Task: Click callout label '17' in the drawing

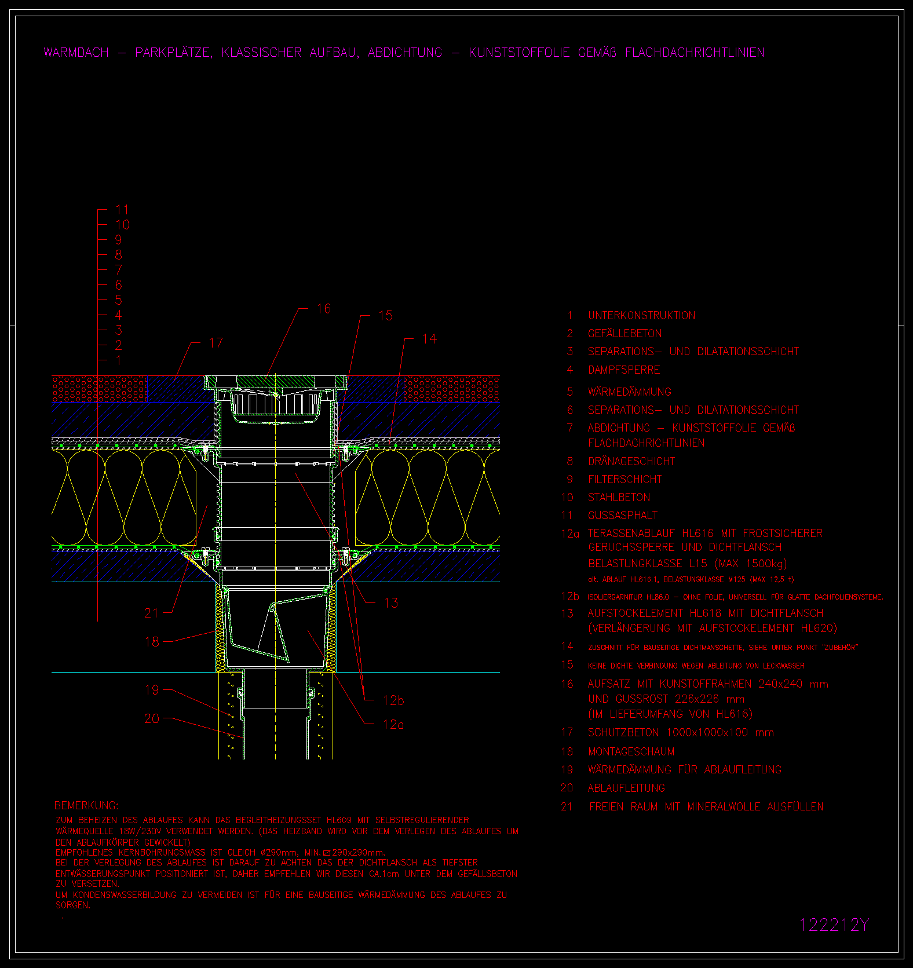Action: point(216,343)
